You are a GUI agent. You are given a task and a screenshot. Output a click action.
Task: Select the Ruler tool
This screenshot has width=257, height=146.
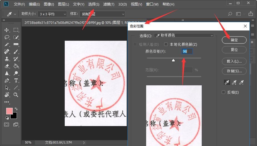click(x=16, y=44)
